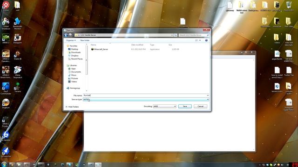Go back using the Save As back arrow
This screenshot has width=298, height=167.
pyautogui.click(x=66, y=35)
